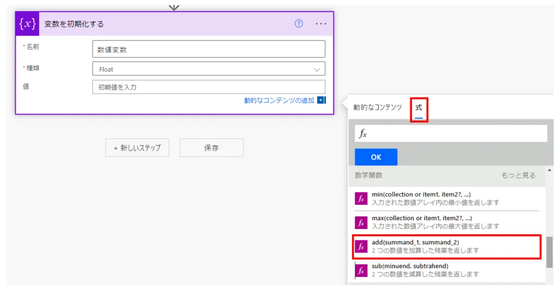This screenshot has width=558, height=290.
Task: Open help for Initialize variable action
Action: tap(299, 23)
